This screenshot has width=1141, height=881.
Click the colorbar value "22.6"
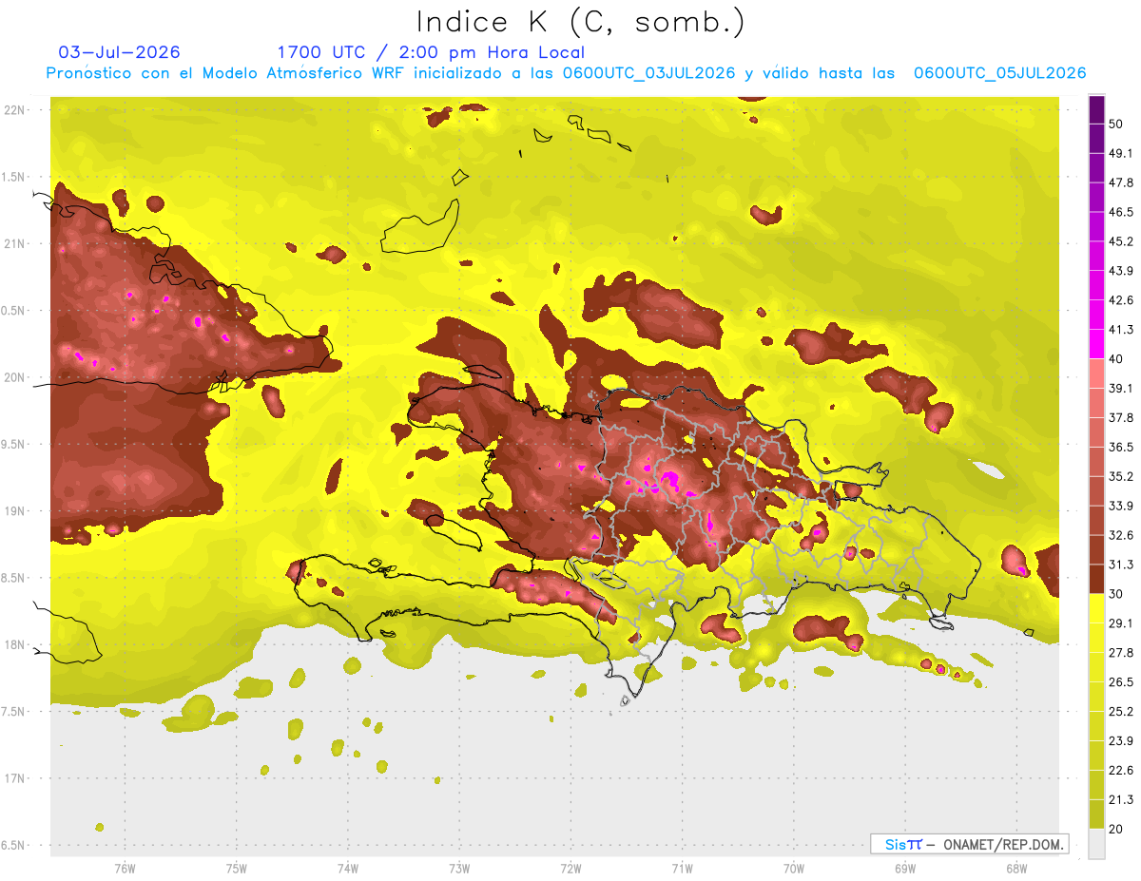tap(1122, 770)
